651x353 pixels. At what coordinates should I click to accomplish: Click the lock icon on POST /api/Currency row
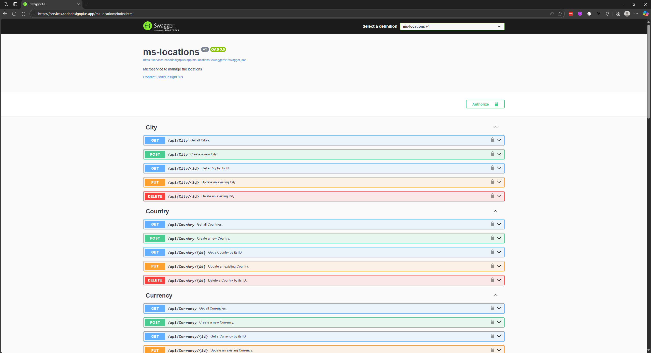tap(492, 322)
